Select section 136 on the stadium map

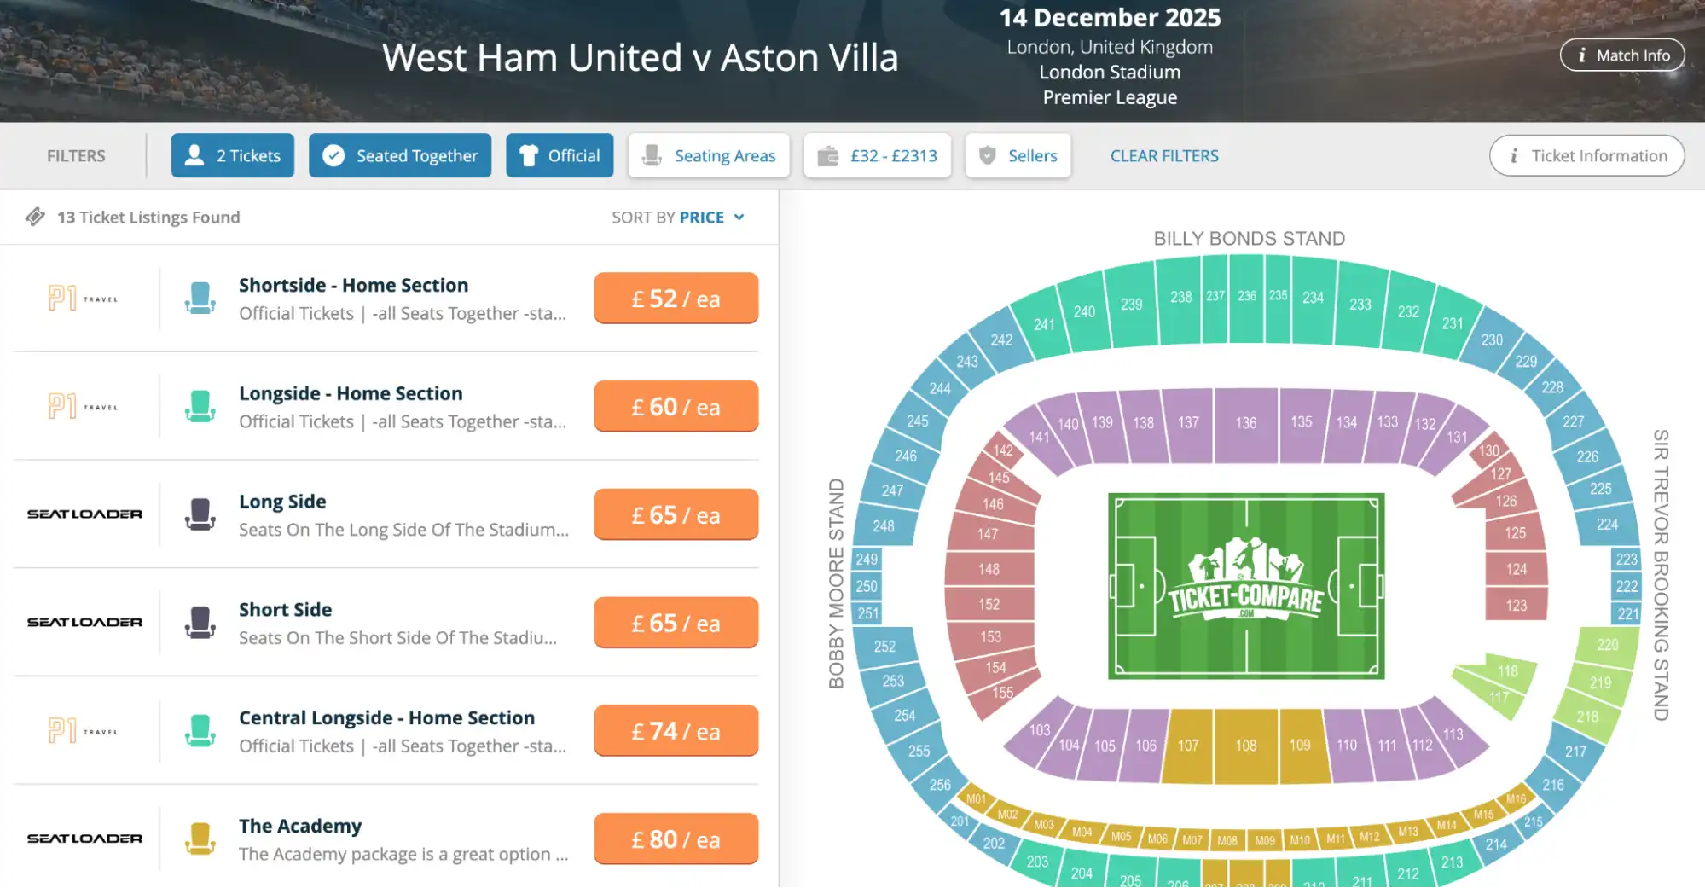(1245, 422)
